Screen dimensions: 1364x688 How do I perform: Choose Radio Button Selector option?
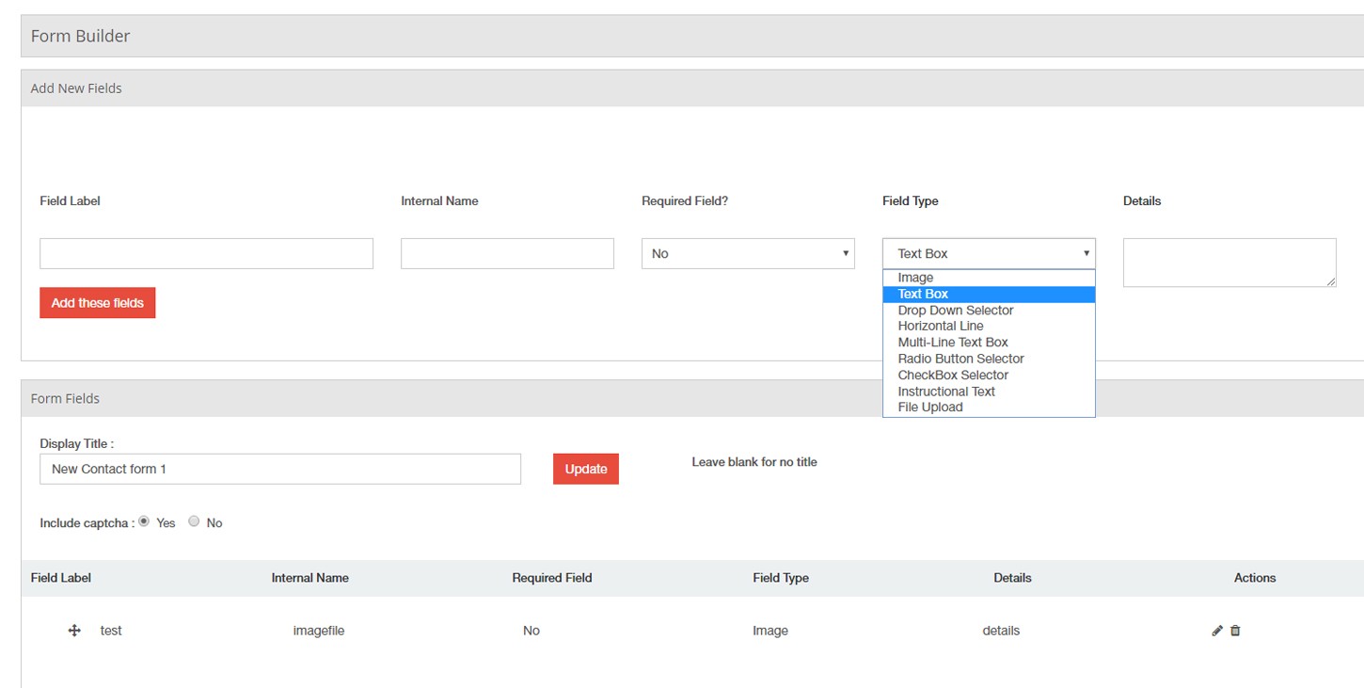click(960, 359)
